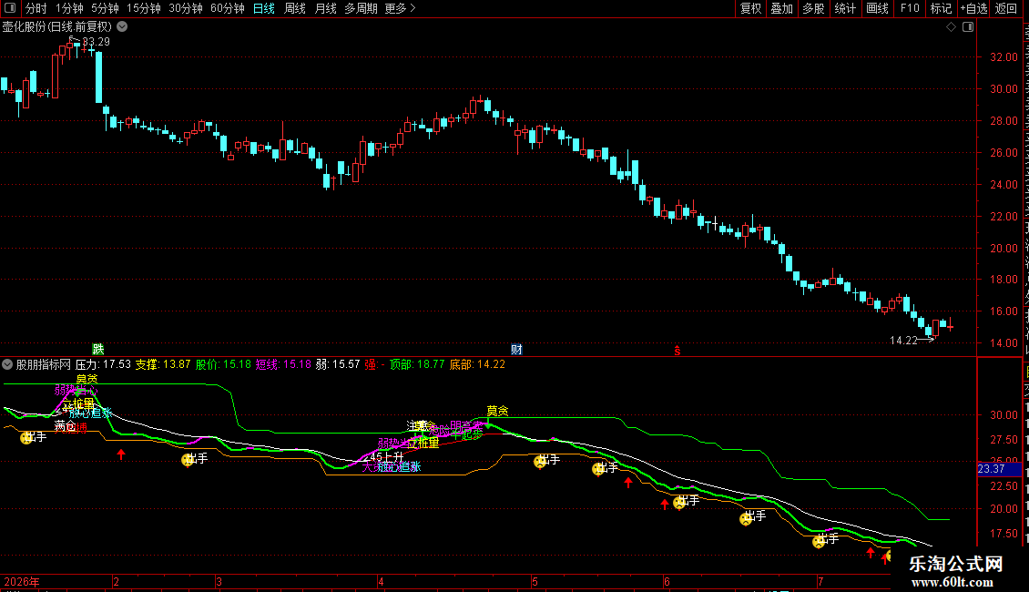Viewport: 1029px width, 592px height.
Task: Click the 压力: 17.53 indicator value
Action: tap(103, 364)
